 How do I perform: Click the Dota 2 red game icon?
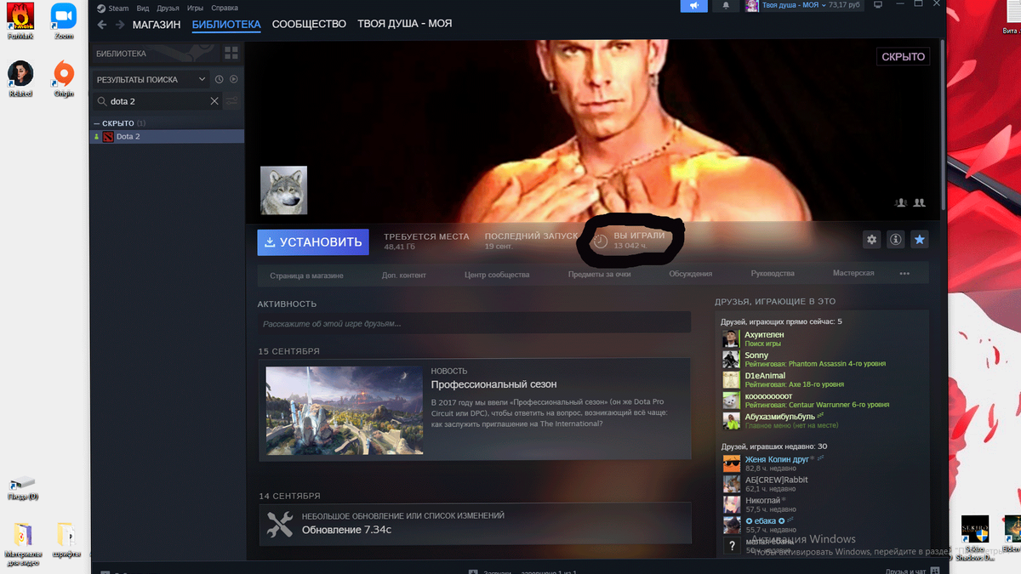pyautogui.click(x=108, y=136)
